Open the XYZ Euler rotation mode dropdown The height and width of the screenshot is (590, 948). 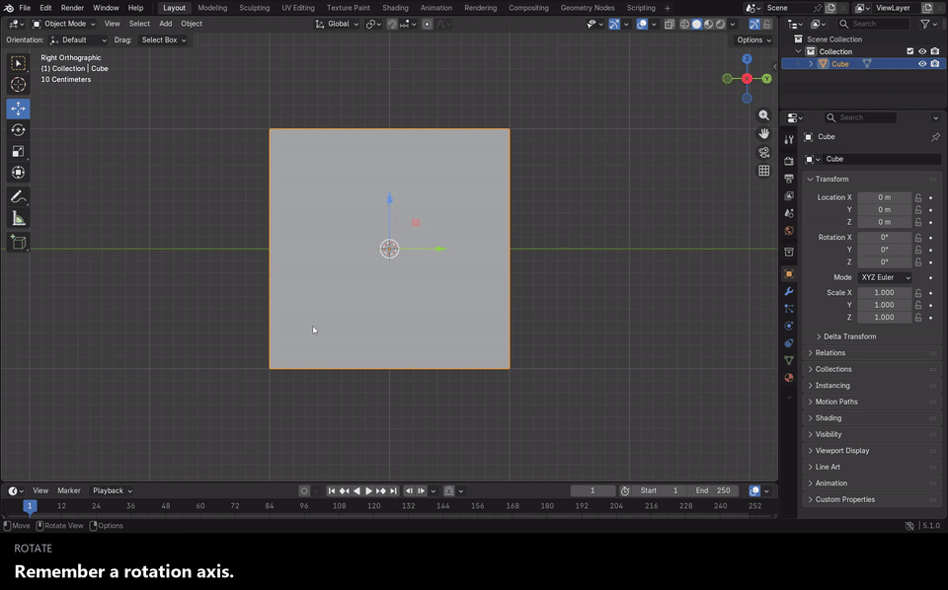click(x=885, y=277)
